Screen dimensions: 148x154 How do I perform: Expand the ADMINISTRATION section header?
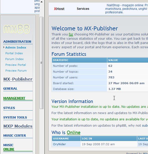click(17, 42)
